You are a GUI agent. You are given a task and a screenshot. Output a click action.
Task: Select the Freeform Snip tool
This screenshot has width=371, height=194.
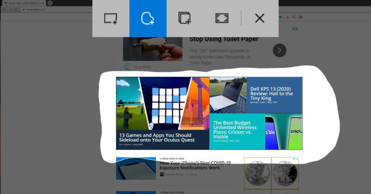point(148,18)
